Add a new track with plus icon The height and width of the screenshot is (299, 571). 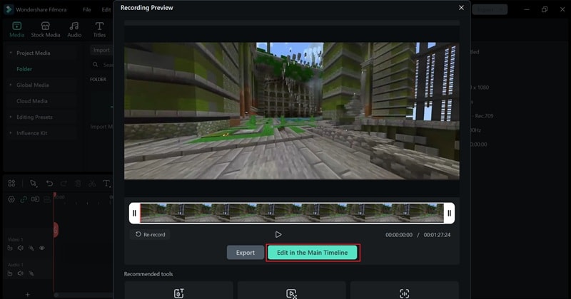[x=28, y=294]
